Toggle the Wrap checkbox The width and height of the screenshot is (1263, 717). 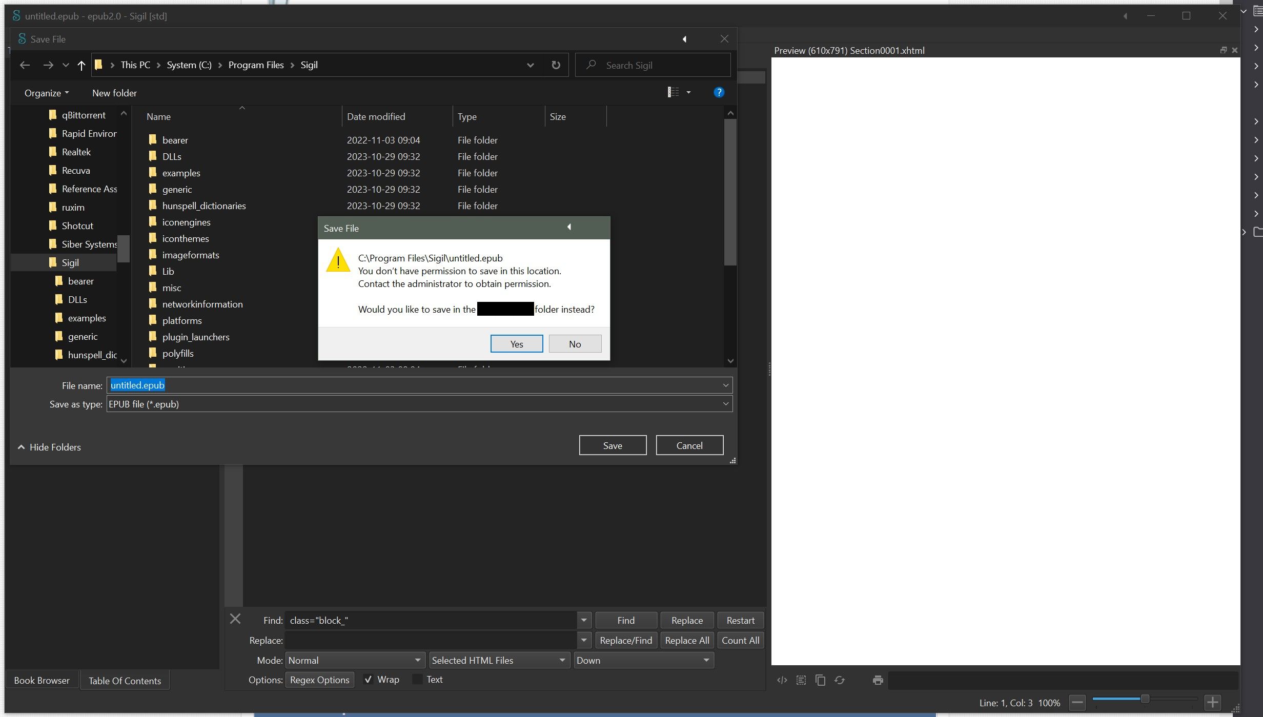pyautogui.click(x=368, y=680)
